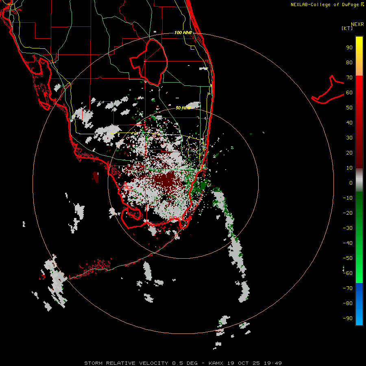Image resolution: width=366 pixels, height=366 pixels.
Task: Click the NEXR label above the color scale
Action: (x=357, y=24)
